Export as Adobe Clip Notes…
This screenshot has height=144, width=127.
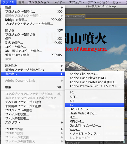click(x=95, y=74)
